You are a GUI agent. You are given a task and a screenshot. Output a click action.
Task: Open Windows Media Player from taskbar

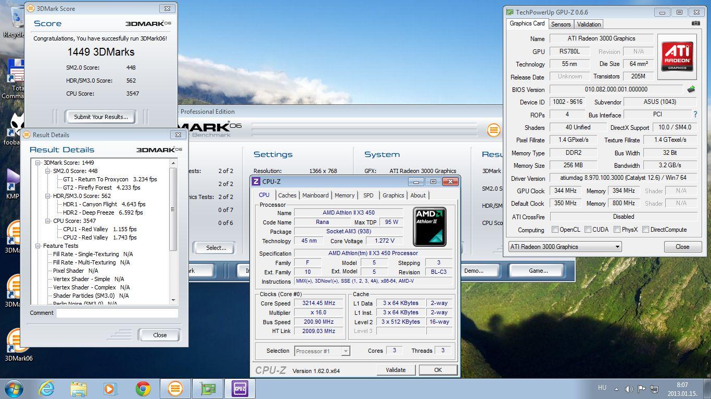[110, 388]
